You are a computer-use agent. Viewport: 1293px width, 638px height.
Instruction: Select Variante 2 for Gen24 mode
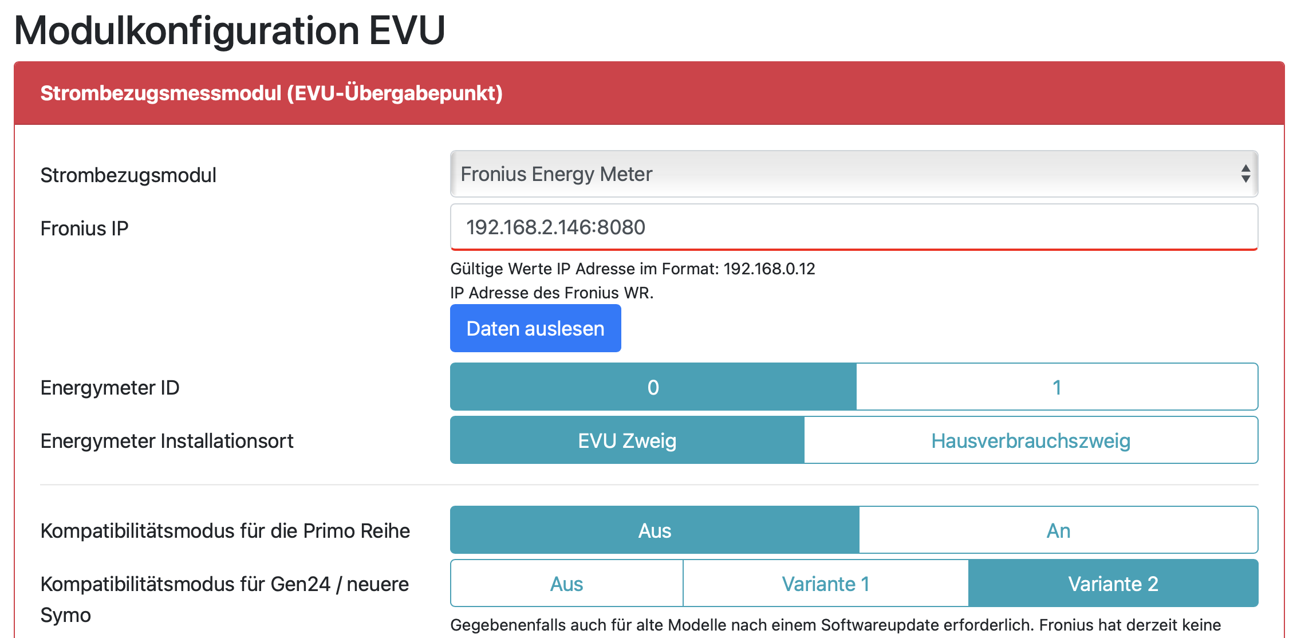point(1113,584)
